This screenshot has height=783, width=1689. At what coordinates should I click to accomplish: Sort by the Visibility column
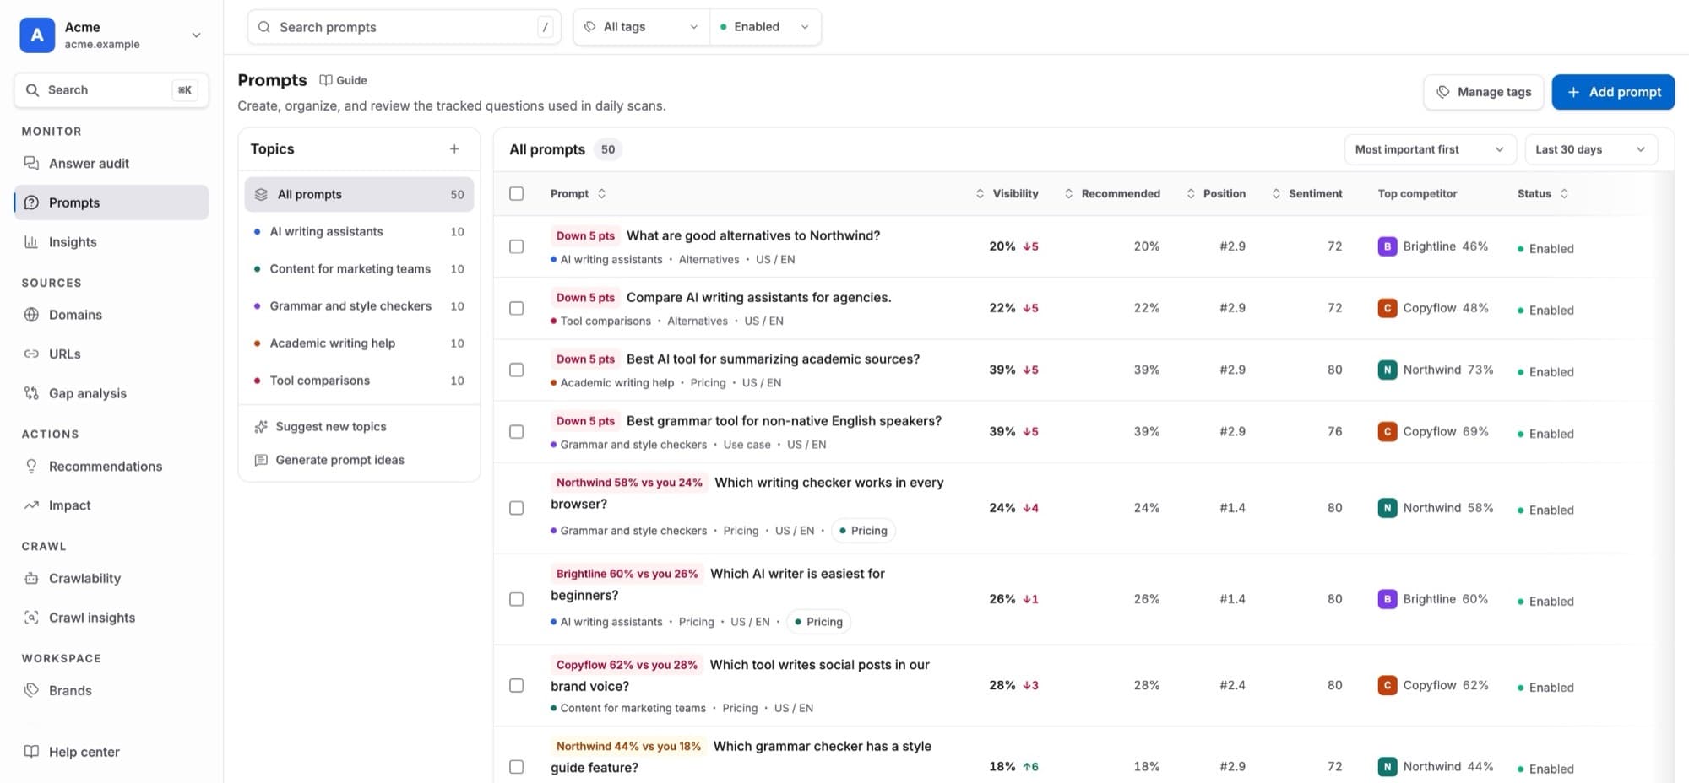1007,193
